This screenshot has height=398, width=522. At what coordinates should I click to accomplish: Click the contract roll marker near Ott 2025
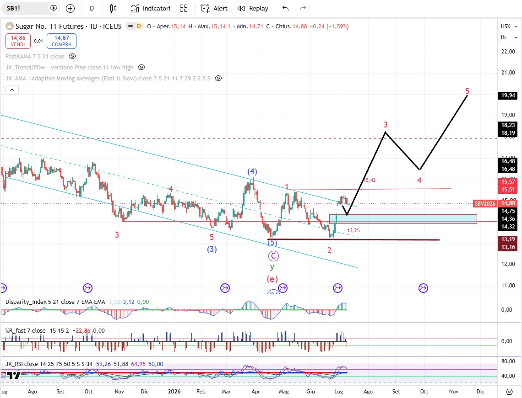(x=87, y=288)
